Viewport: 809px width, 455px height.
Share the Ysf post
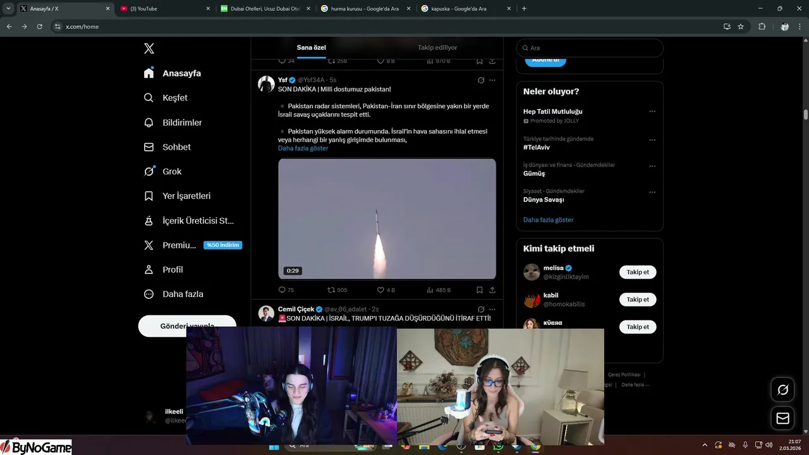click(x=492, y=290)
